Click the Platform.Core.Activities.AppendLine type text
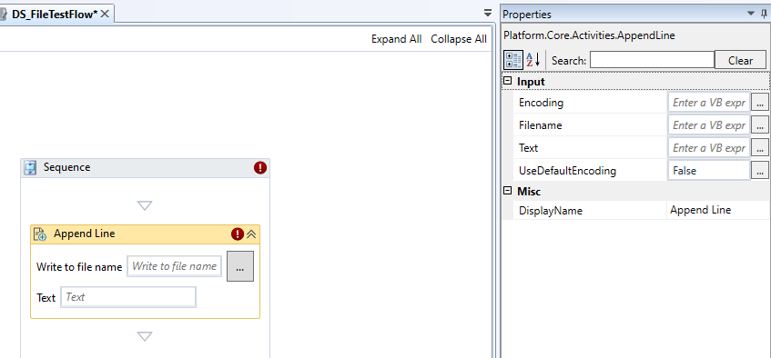The height and width of the screenshot is (358, 771). pos(589,35)
